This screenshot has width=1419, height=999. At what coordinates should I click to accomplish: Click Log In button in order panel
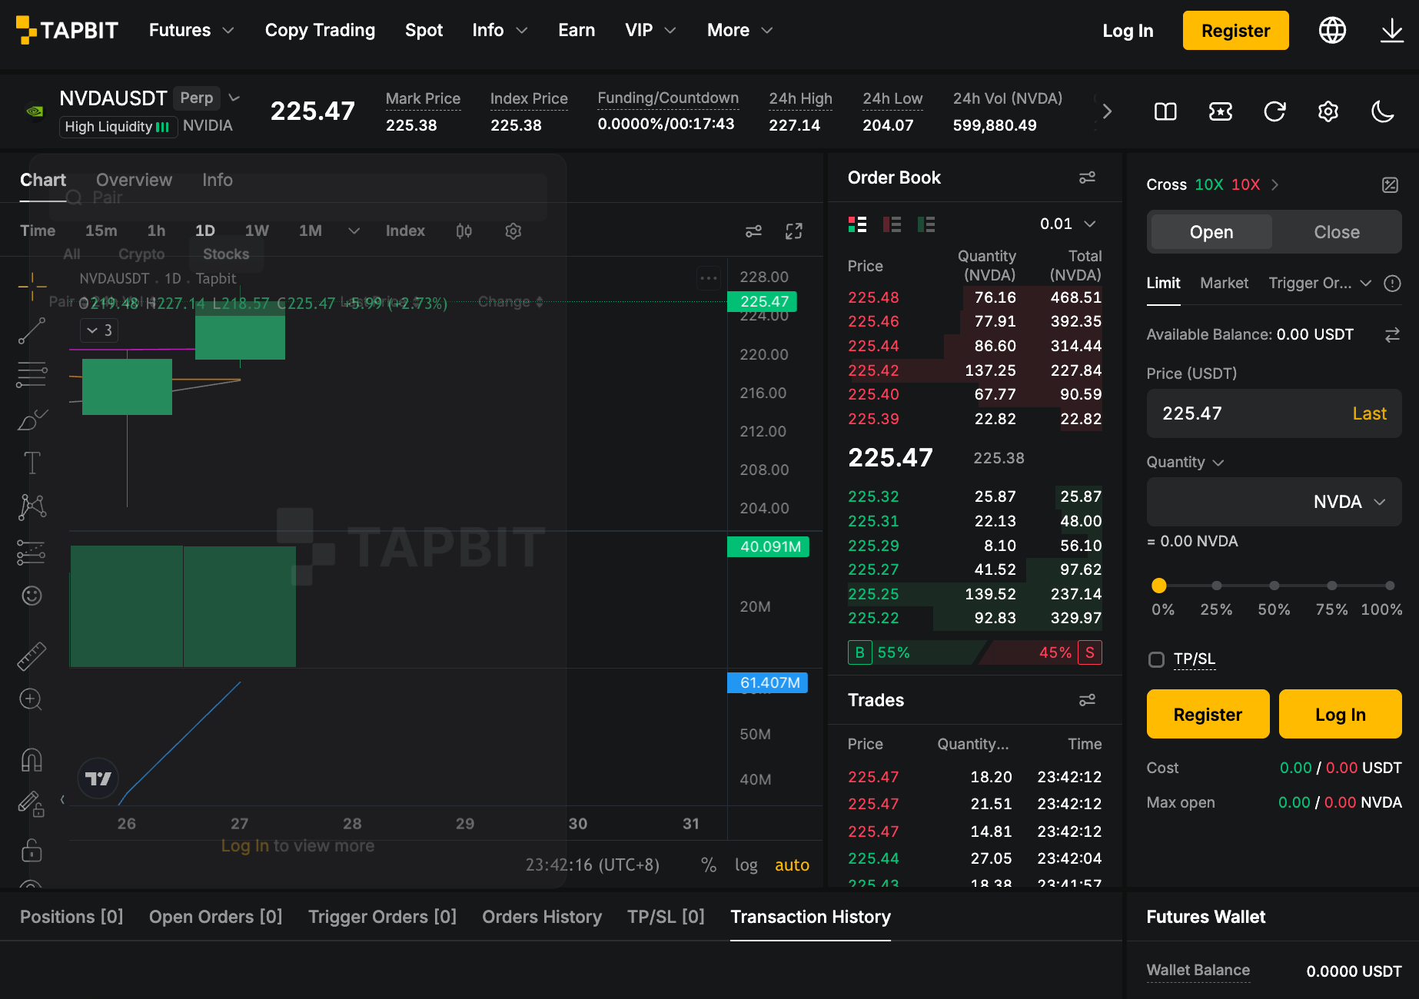click(1340, 714)
